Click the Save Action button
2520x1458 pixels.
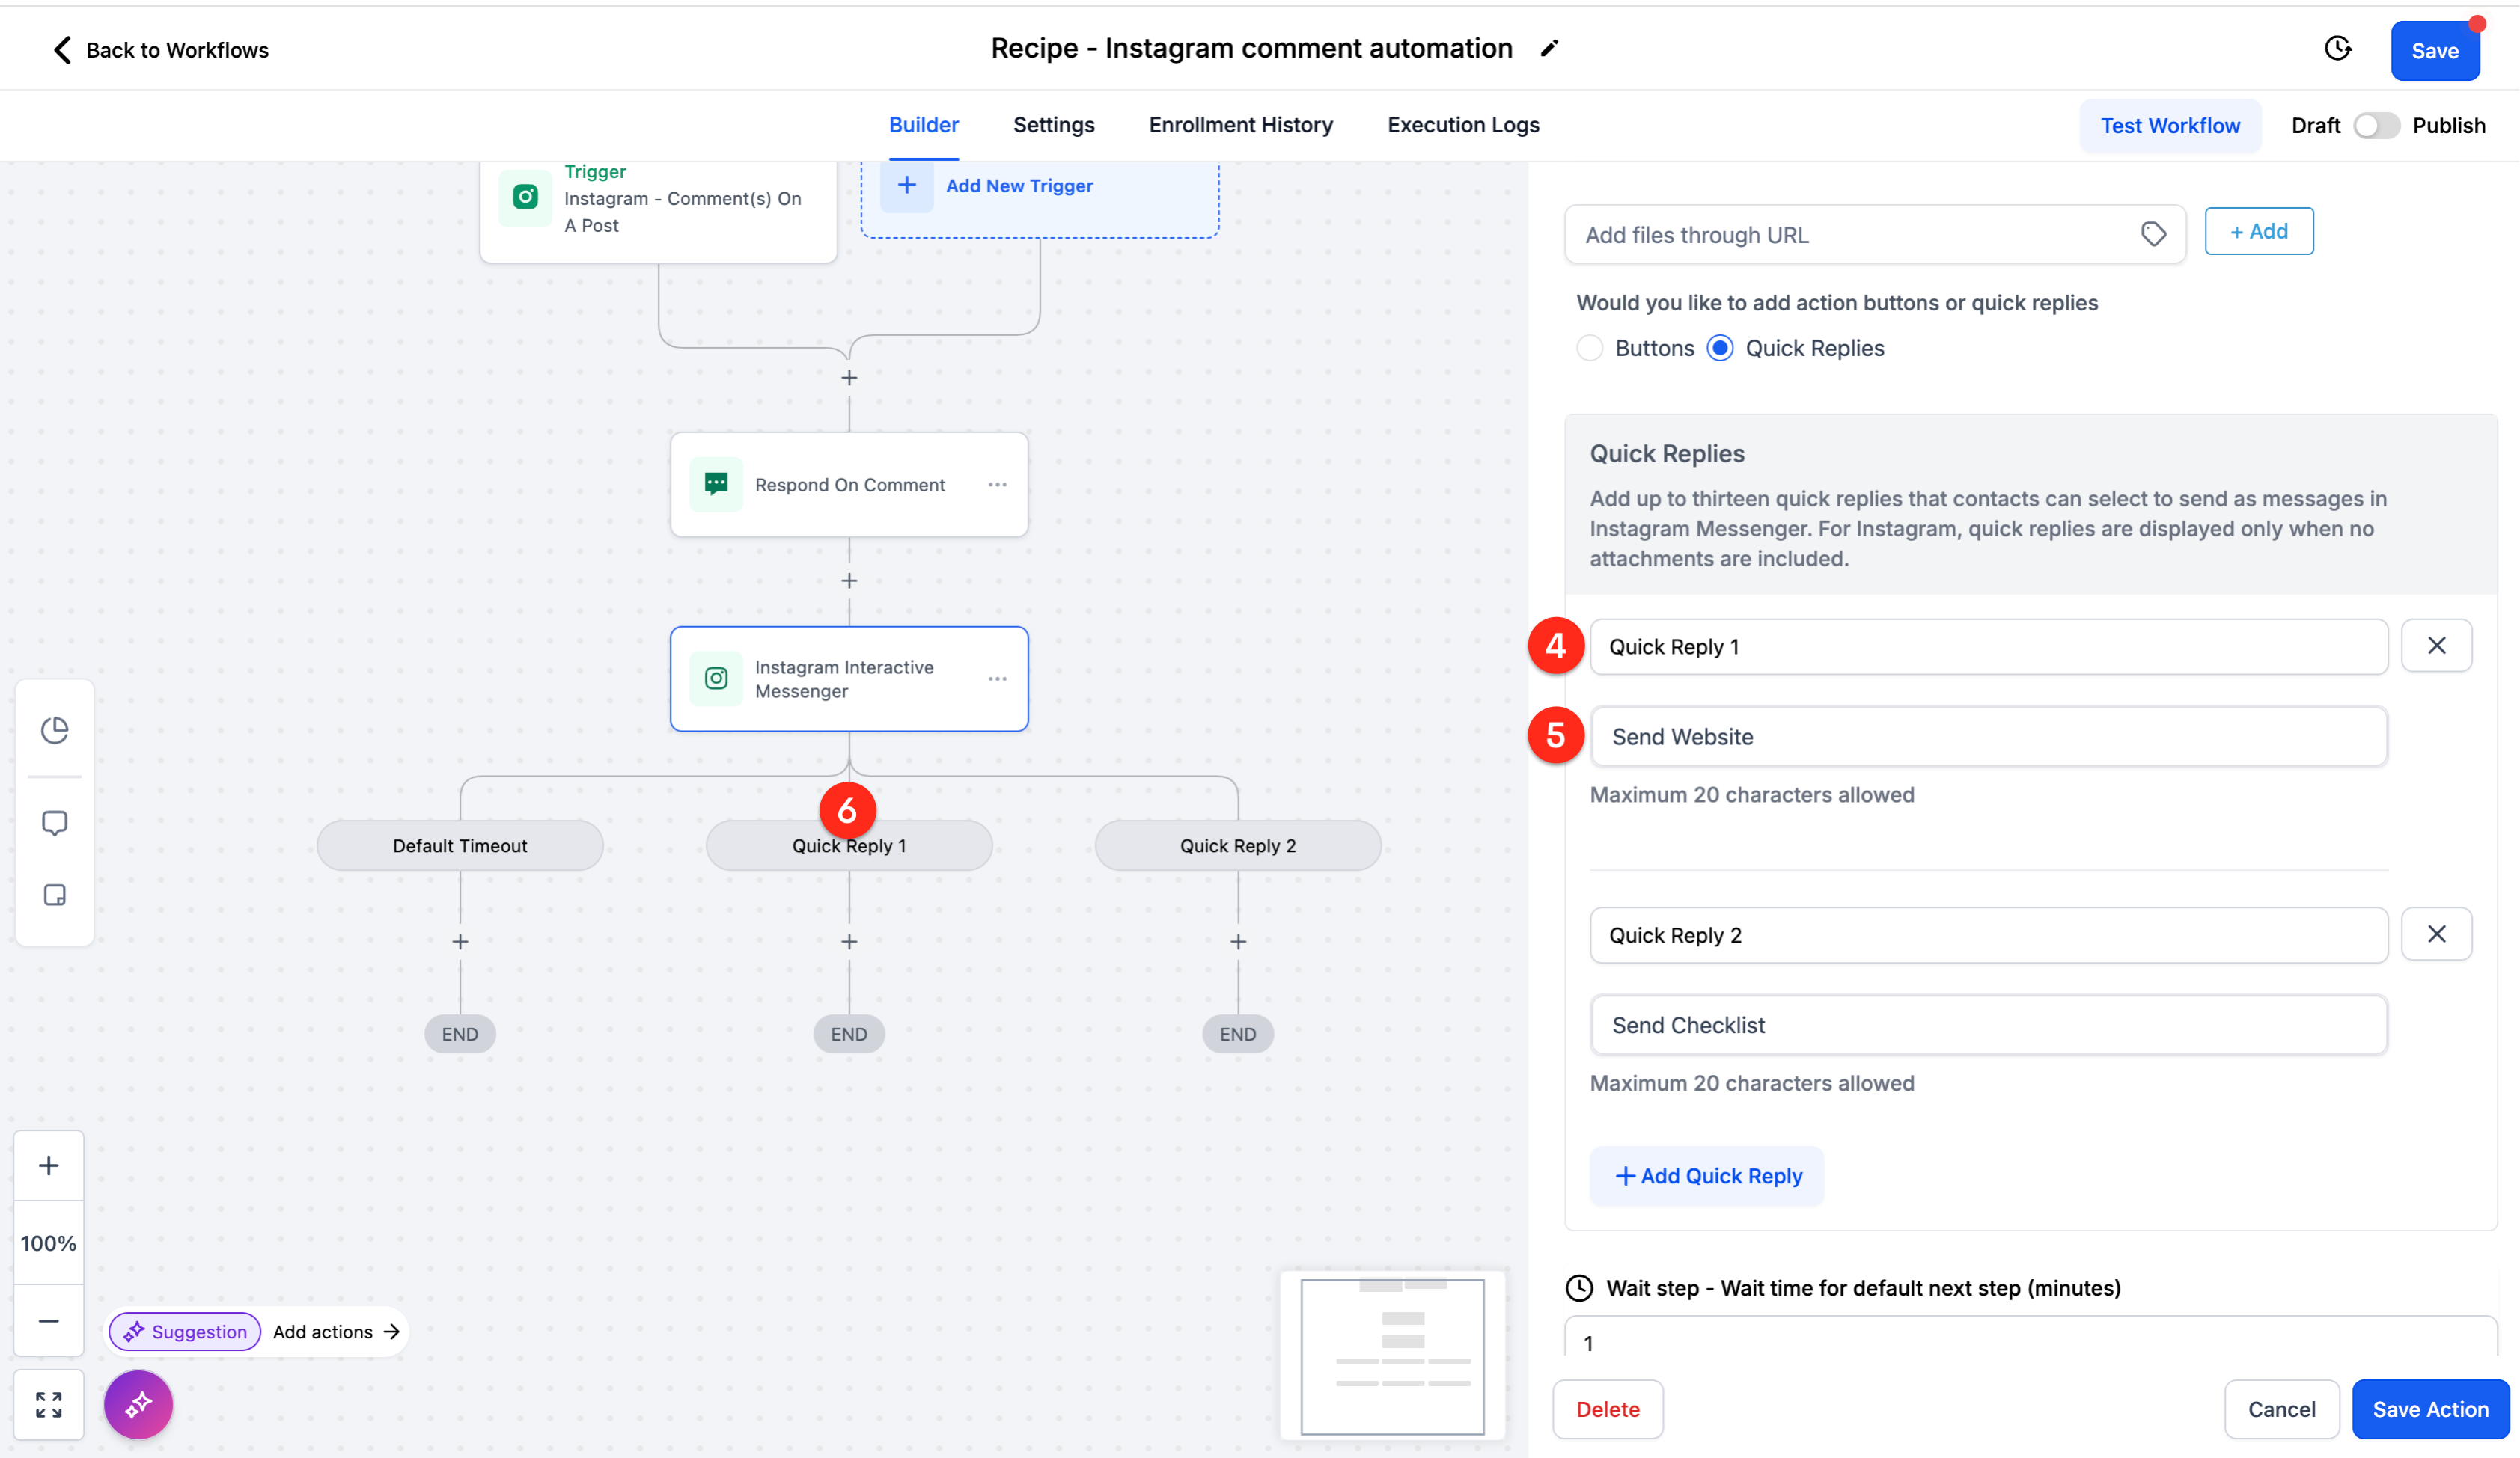click(x=2430, y=1409)
